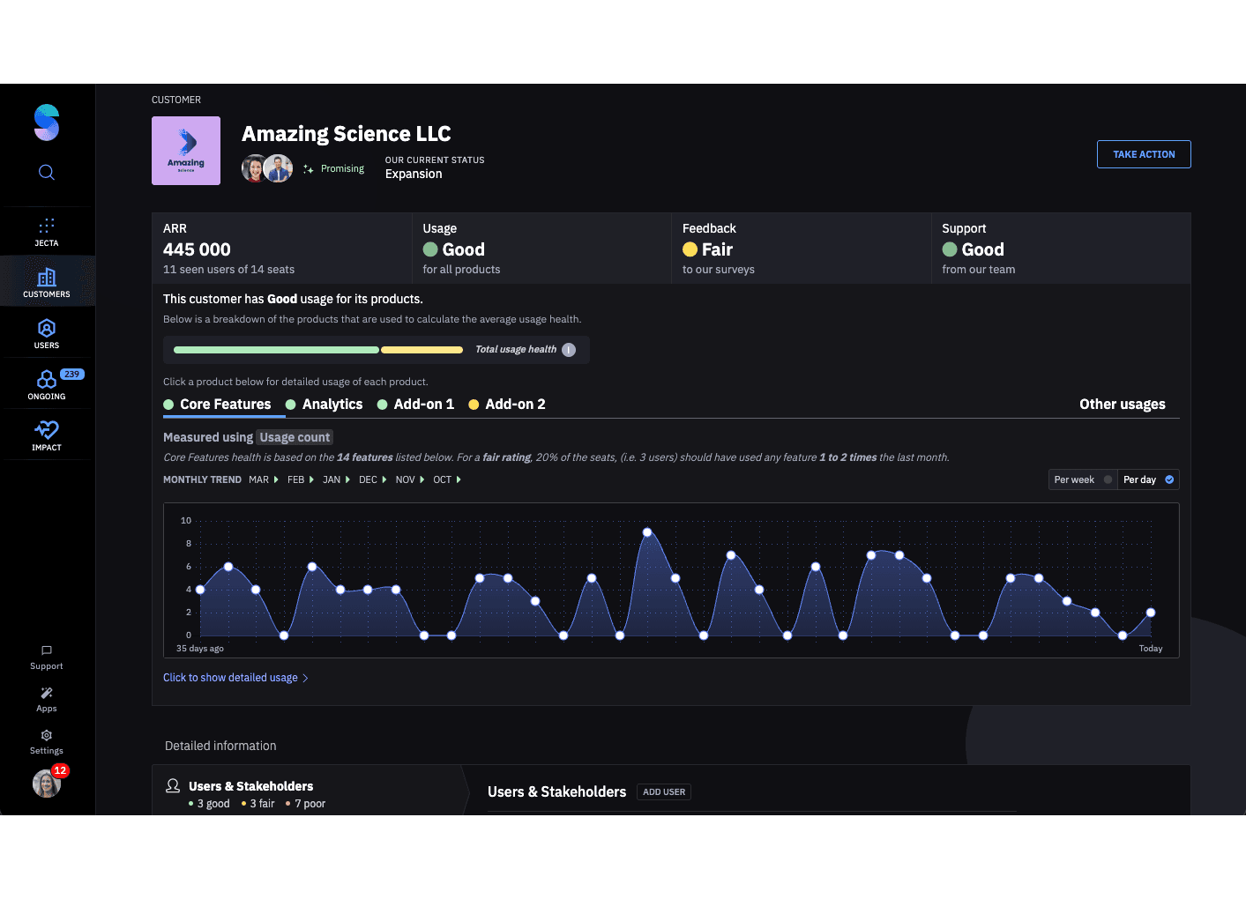Click the yellow segment of usage health bar
Viewport: 1246px width, 899px height.
click(x=422, y=350)
